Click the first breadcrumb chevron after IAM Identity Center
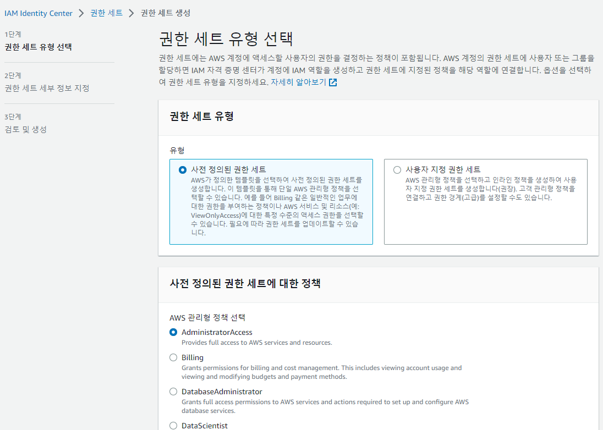The image size is (603, 430). click(81, 13)
